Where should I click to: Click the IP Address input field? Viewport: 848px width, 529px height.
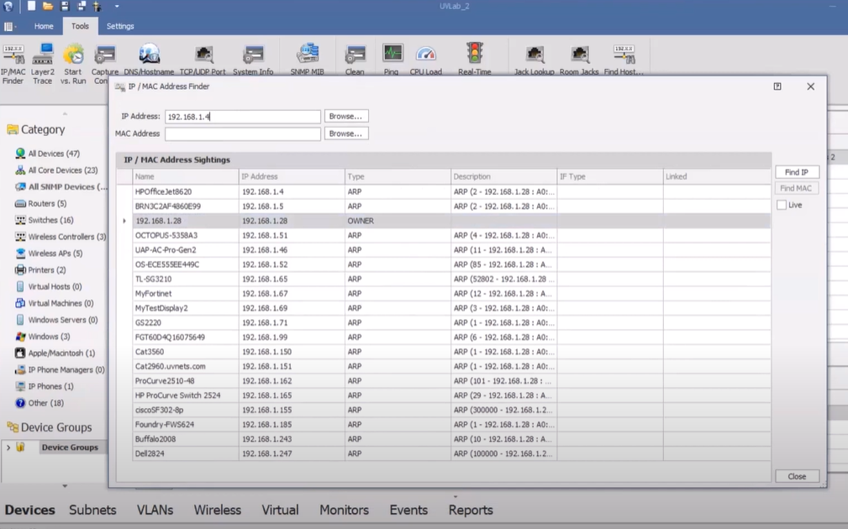(243, 117)
